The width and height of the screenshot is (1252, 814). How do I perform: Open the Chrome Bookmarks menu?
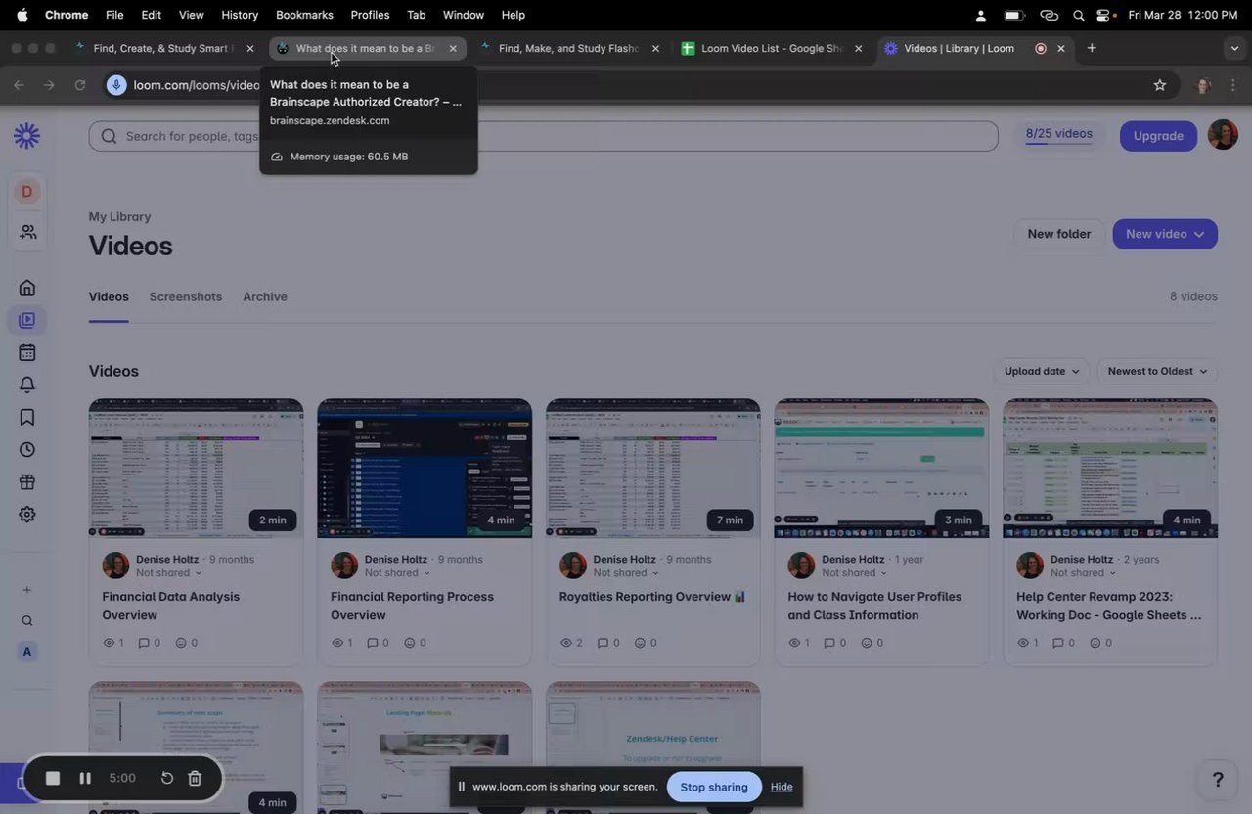(304, 15)
